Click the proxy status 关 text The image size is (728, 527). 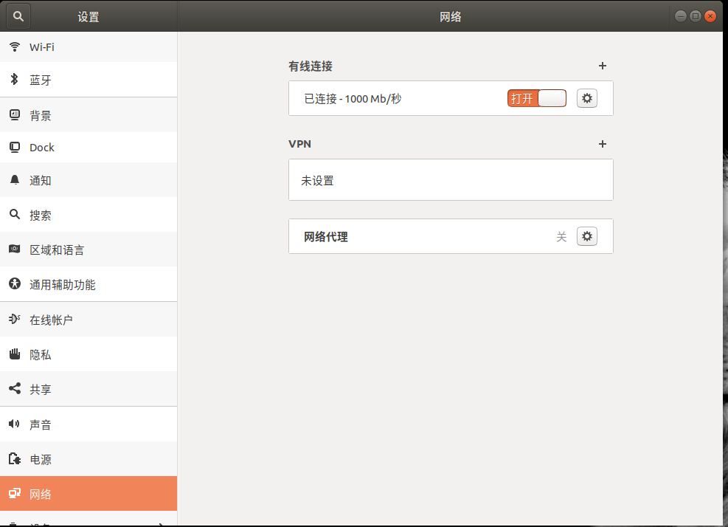tap(561, 236)
